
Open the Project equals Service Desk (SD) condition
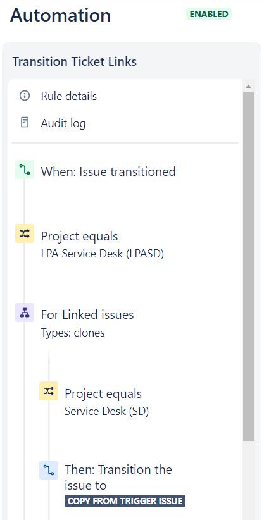(106, 402)
